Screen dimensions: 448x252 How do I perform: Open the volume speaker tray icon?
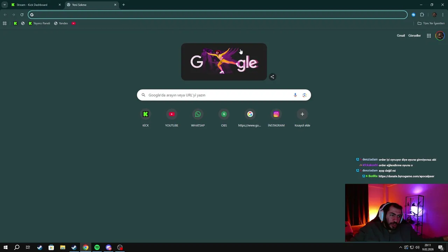417,247
